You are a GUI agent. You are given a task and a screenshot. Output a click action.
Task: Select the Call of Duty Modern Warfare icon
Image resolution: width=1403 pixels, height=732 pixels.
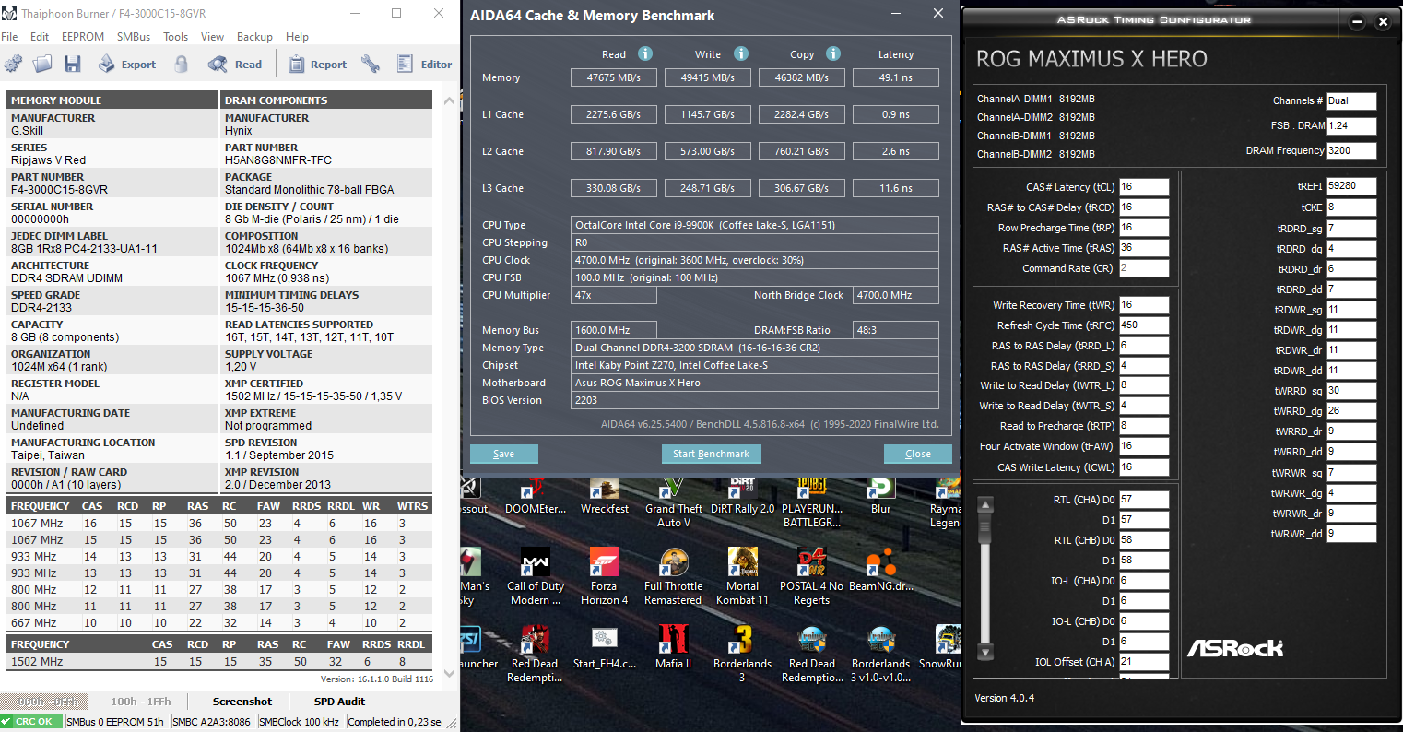tap(536, 576)
